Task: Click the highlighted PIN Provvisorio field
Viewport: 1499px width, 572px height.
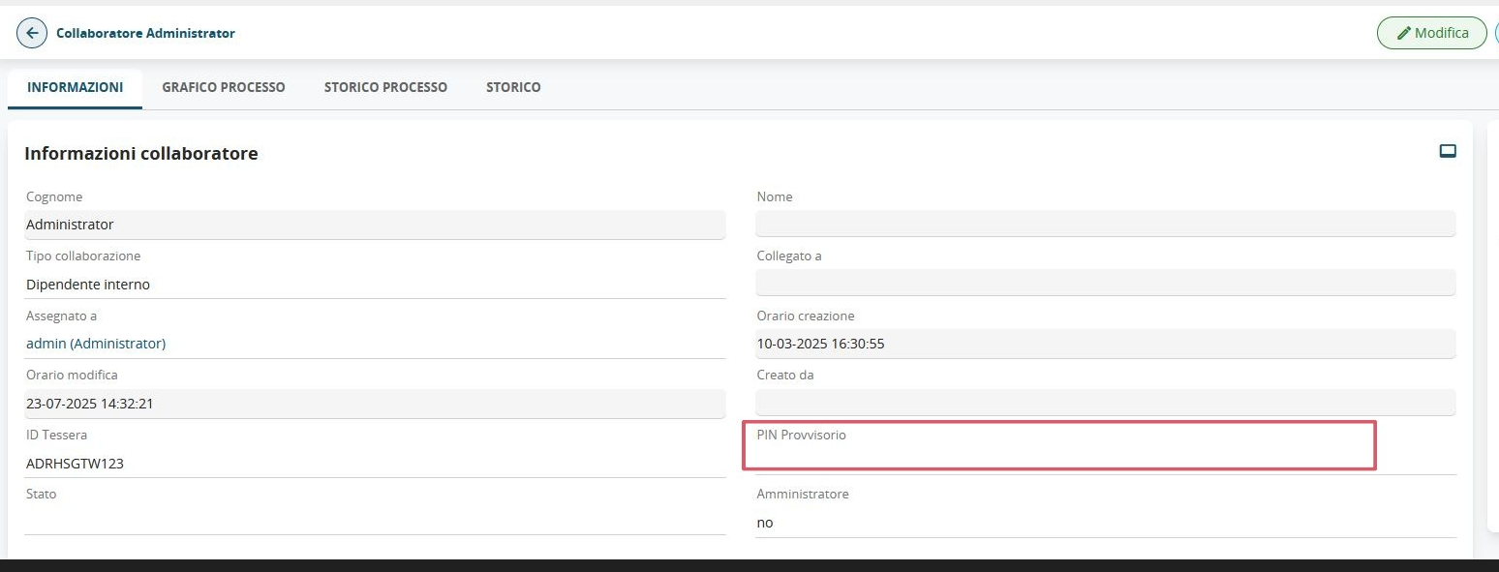Action: pos(1058,455)
